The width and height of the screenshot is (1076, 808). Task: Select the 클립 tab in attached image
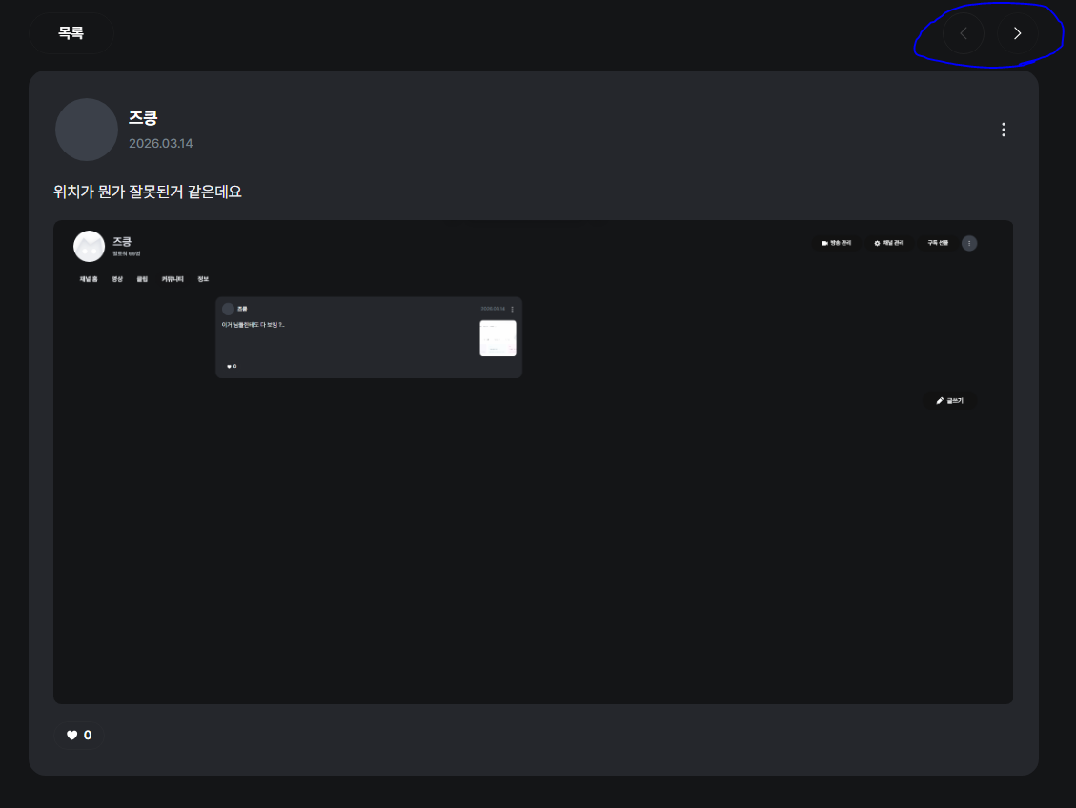[142, 279]
